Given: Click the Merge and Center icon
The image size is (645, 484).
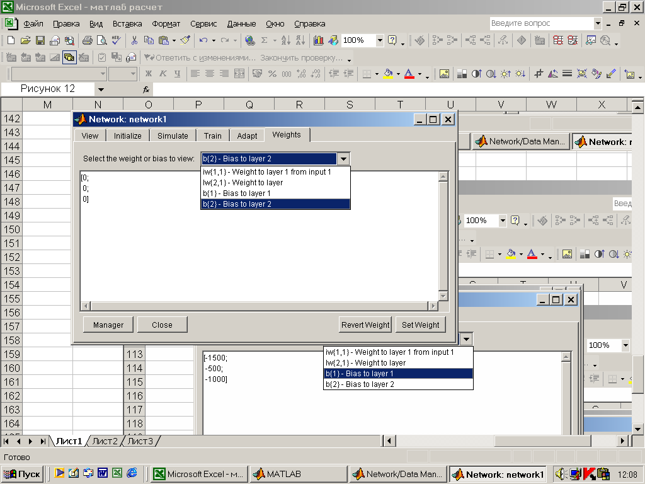Looking at the screenshot, I should 239,74.
